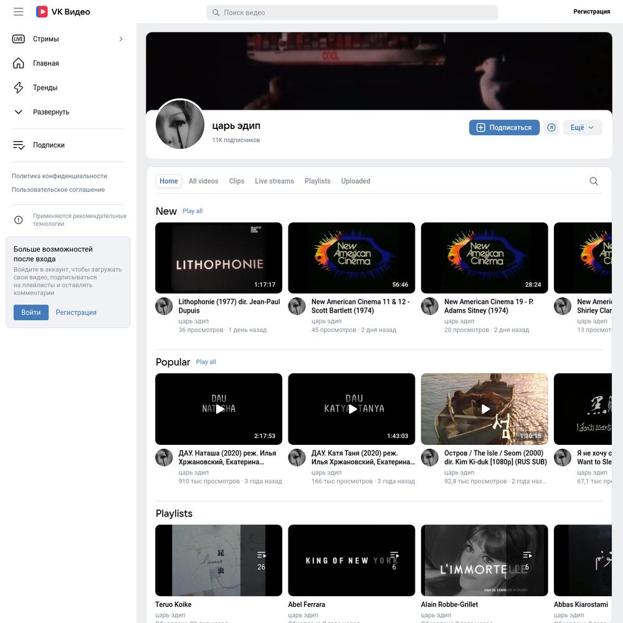Click the царь эдип channel avatar
Image resolution: width=623 pixels, height=623 pixels.
pyautogui.click(x=180, y=125)
